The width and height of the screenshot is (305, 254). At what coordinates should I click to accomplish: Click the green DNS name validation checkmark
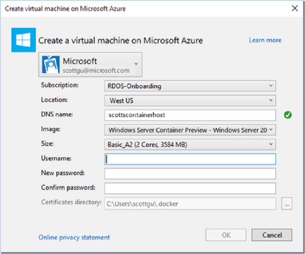pos(288,115)
